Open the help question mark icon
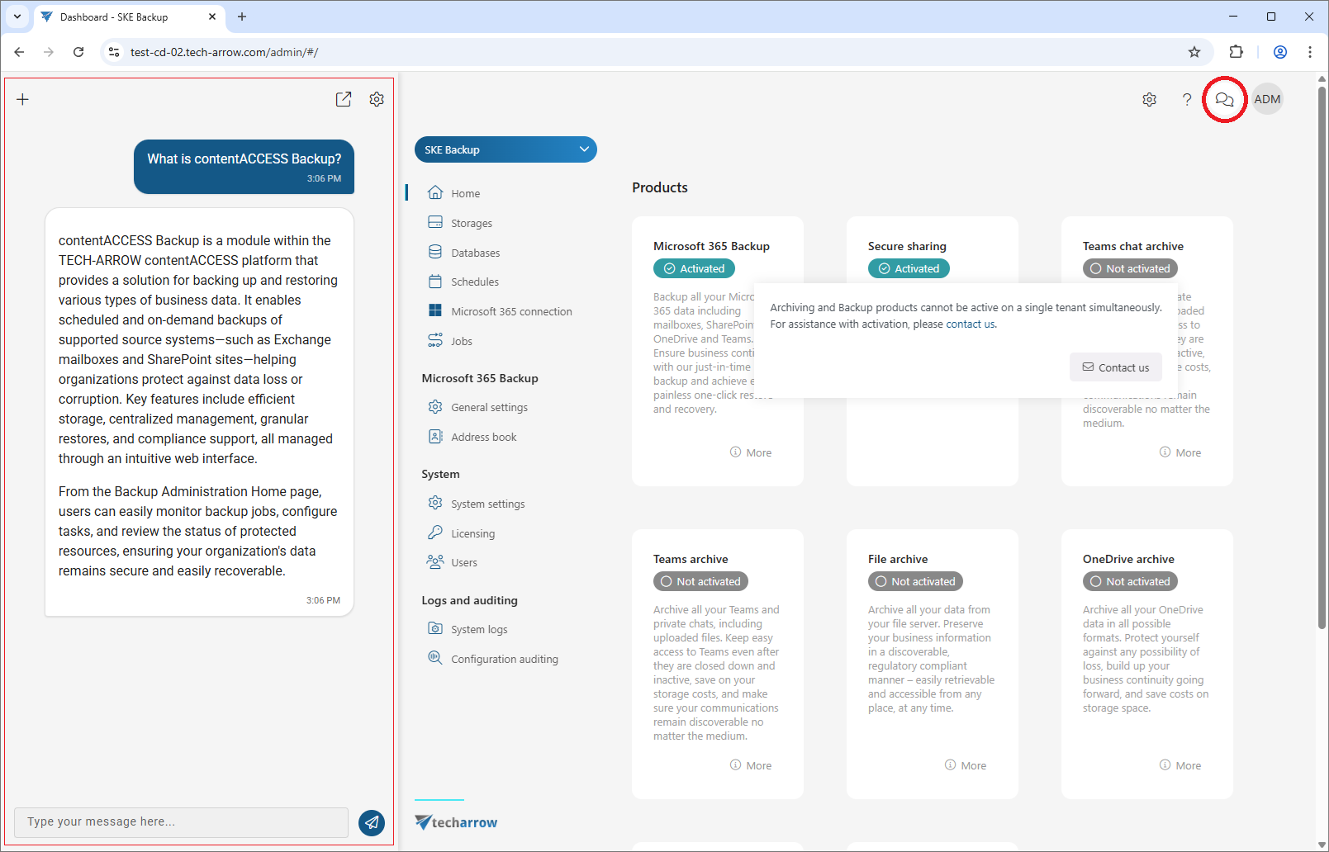The width and height of the screenshot is (1329, 852). point(1187,99)
